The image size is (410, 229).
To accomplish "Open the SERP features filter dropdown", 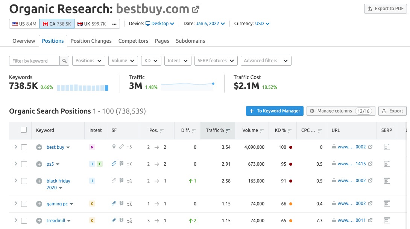I will point(216,61).
